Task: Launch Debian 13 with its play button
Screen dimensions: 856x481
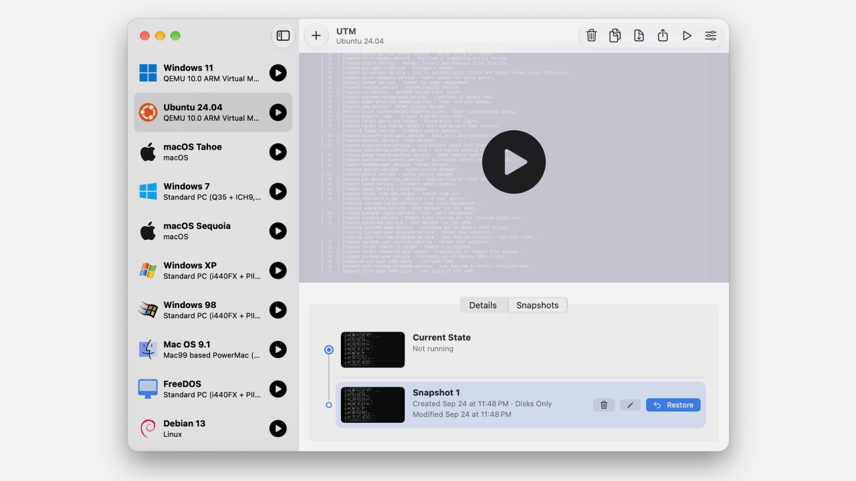Action: pos(278,428)
